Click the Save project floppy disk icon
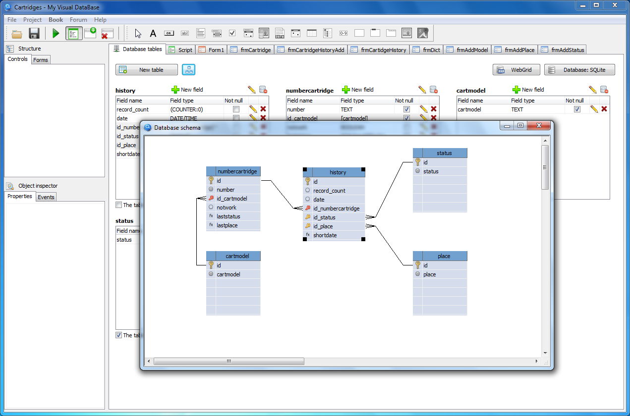 [x=34, y=34]
